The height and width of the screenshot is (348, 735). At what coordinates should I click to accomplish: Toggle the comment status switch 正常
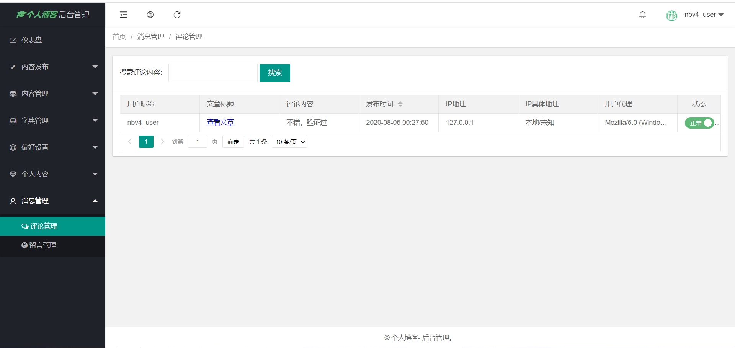pyautogui.click(x=699, y=123)
